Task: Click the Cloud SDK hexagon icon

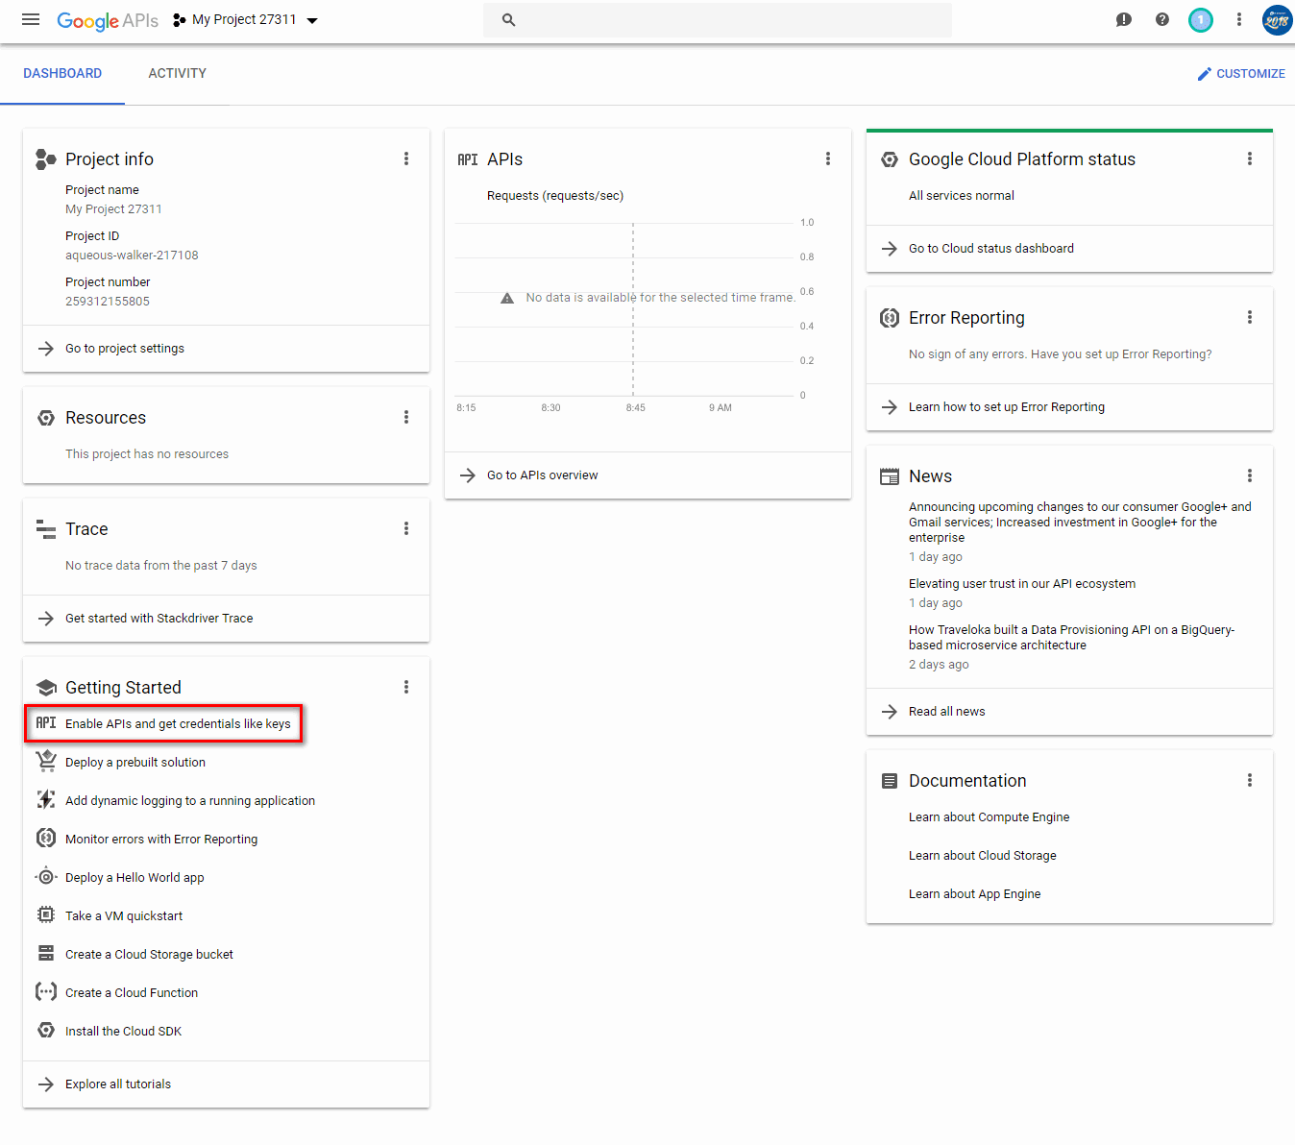Action: coord(45,1030)
